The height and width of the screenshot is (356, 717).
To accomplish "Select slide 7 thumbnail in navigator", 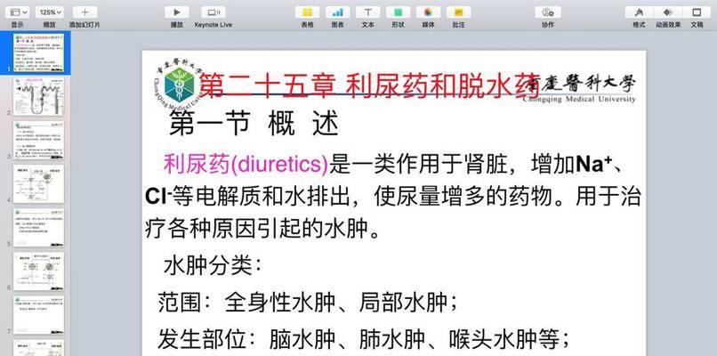I will (x=38, y=315).
